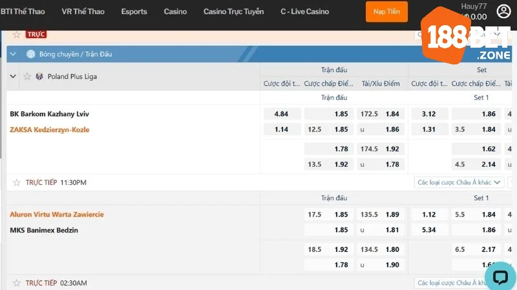Pick ZAKSA 12.5 handicap at 1.85
Image resolution: width=517 pixels, height=290 pixels.
point(329,130)
